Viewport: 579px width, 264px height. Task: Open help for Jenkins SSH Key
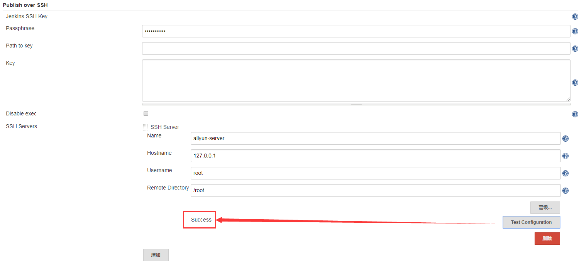pos(575,17)
